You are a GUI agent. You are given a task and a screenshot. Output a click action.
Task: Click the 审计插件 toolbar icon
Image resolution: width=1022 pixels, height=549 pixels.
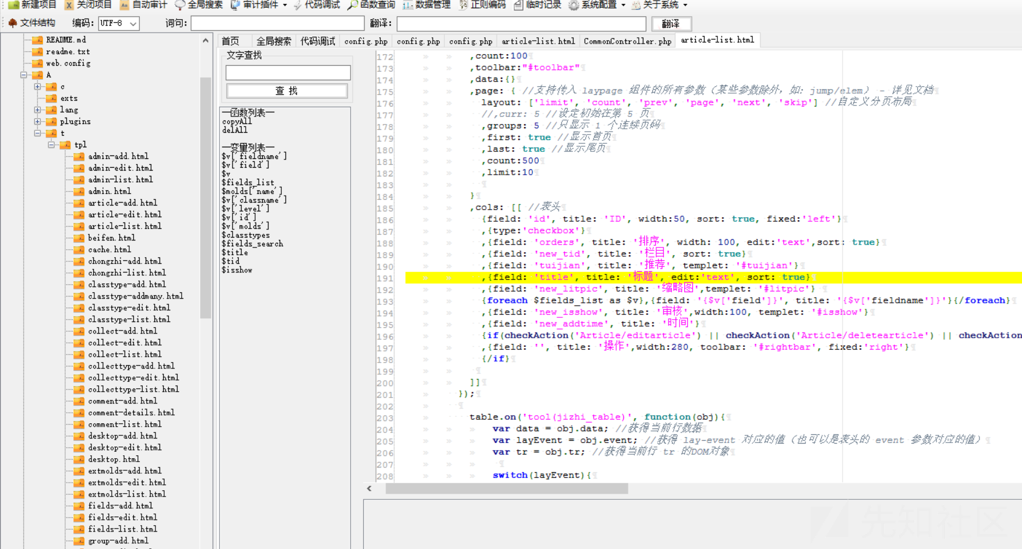(235, 5)
